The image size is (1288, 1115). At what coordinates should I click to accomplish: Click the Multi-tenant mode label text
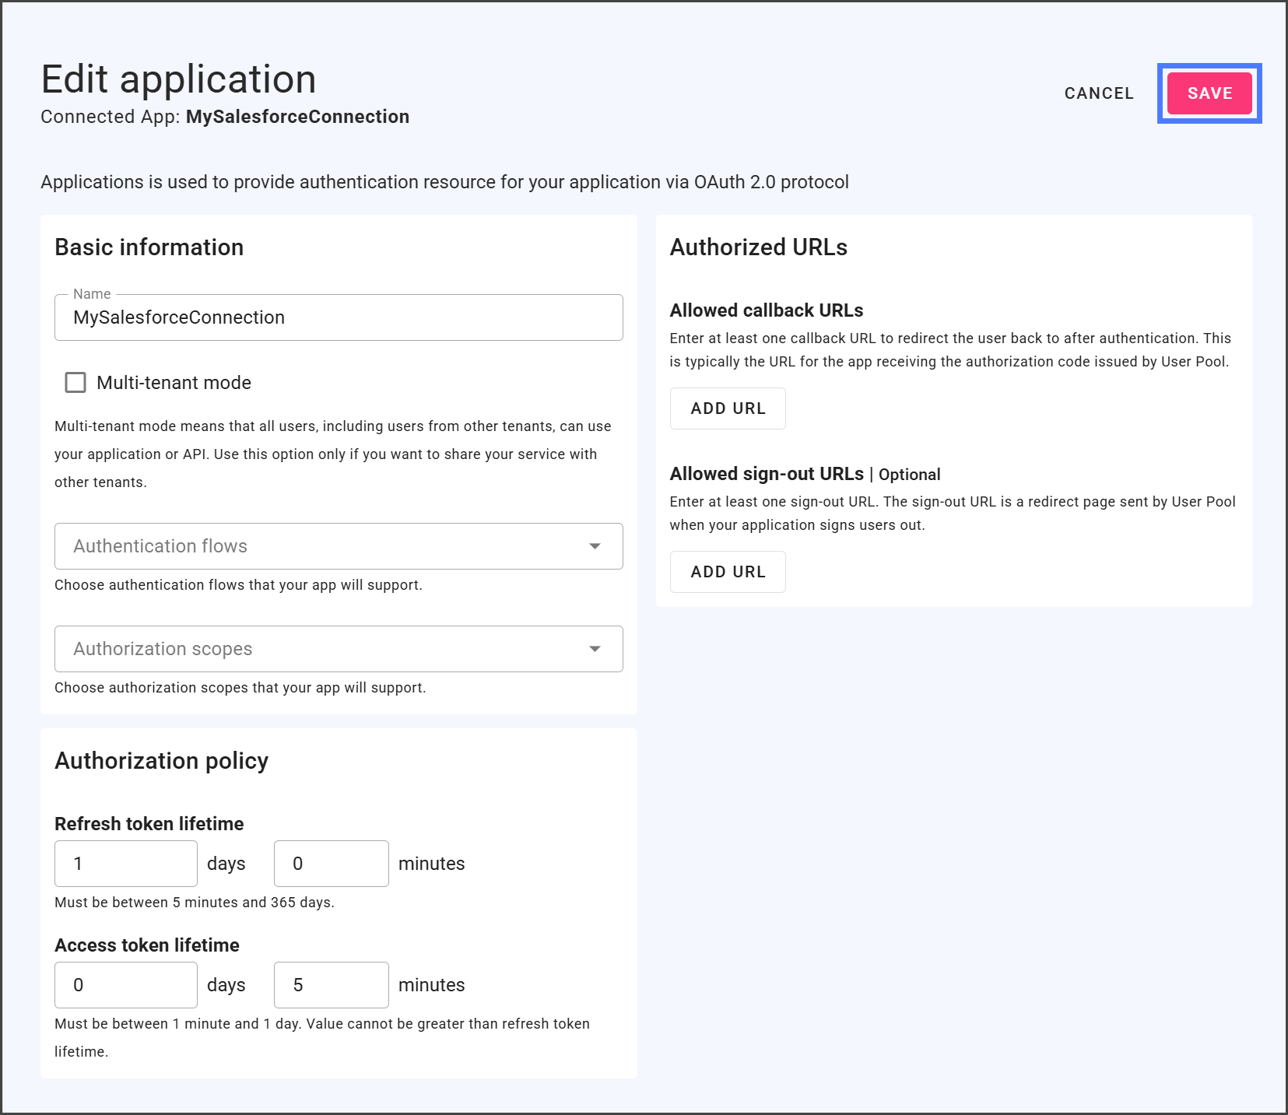coord(174,383)
